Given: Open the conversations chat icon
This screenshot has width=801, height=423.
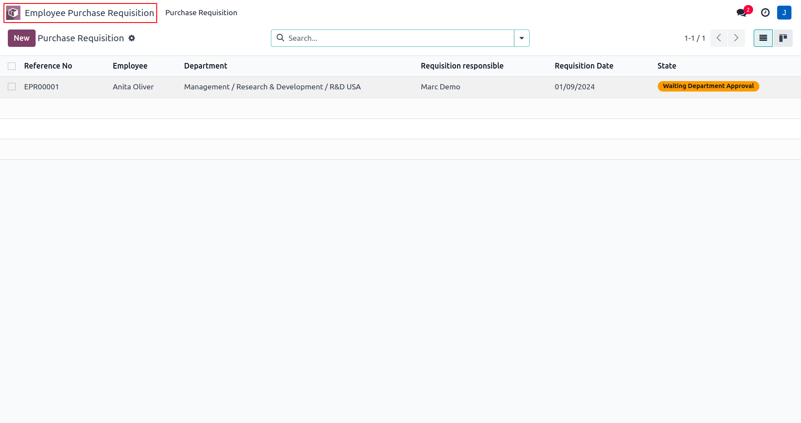Looking at the screenshot, I should tap(742, 13).
